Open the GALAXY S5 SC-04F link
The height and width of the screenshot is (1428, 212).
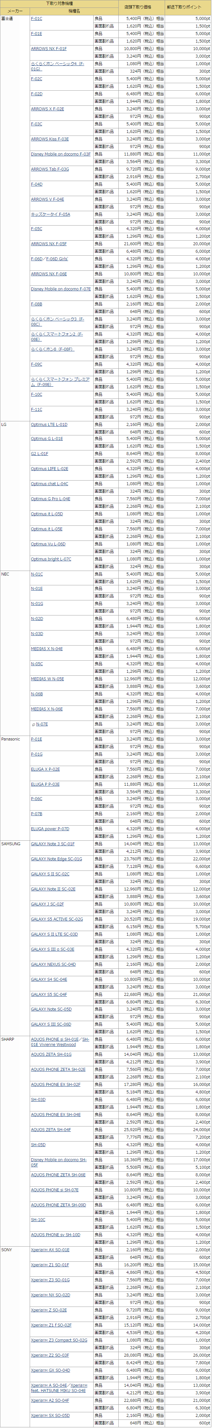[x=49, y=995]
